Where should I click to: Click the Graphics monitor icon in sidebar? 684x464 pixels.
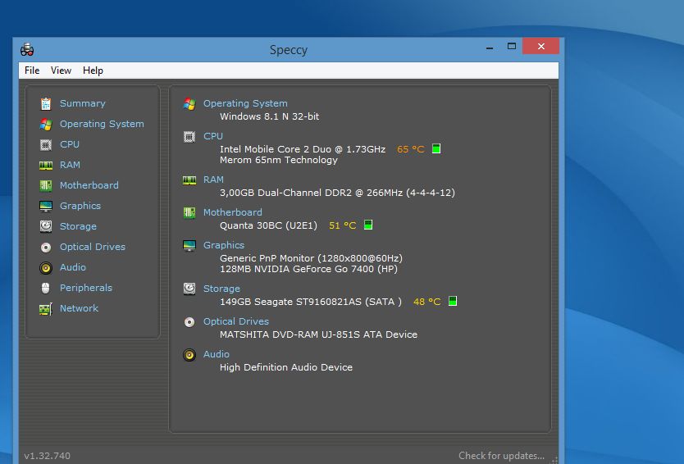(x=46, y=207)
